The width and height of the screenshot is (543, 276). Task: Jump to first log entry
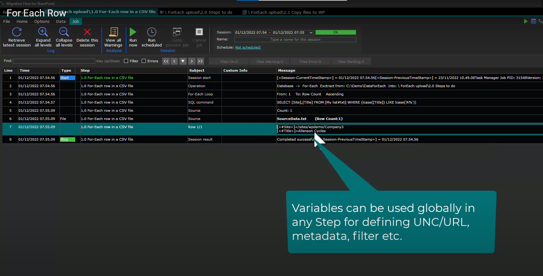pyautogui.click(x=166, y=61)
